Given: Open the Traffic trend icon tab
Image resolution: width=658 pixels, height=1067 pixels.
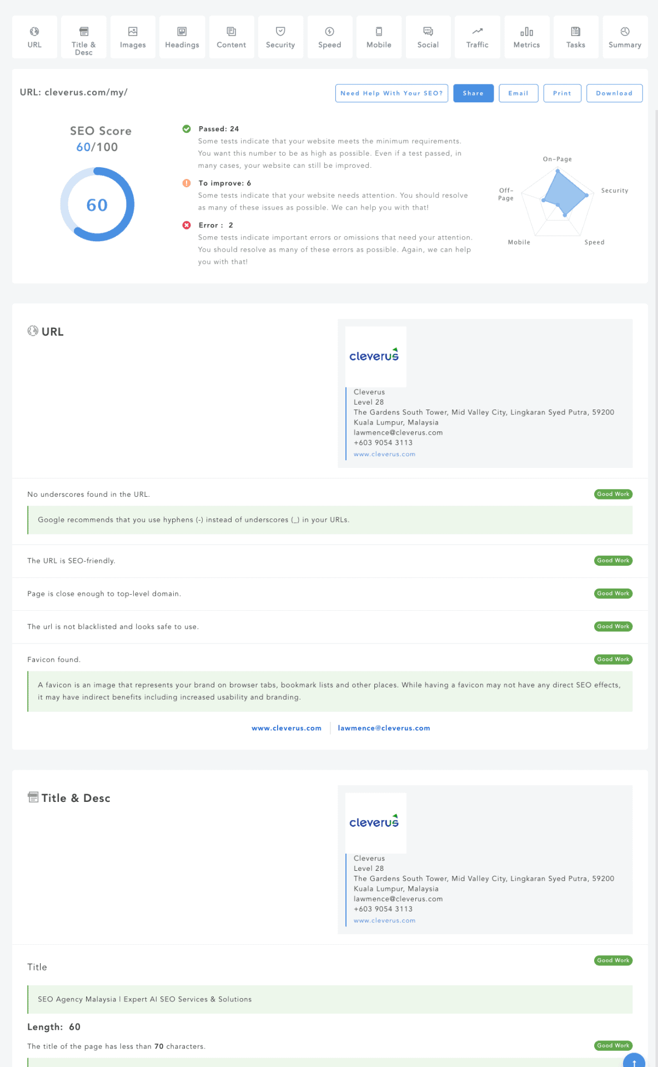Looking at the screenshot, I should click(478, 32).
